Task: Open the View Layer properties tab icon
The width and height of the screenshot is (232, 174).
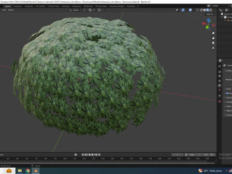Action: (x=219, y=81)
